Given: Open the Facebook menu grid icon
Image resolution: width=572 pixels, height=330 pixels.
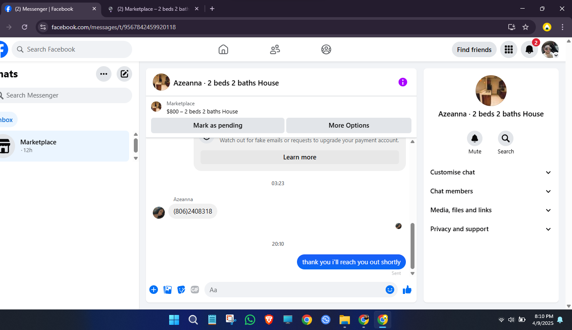Looking at the screenshot, I should pyautogui.click(x=509, y=49).
